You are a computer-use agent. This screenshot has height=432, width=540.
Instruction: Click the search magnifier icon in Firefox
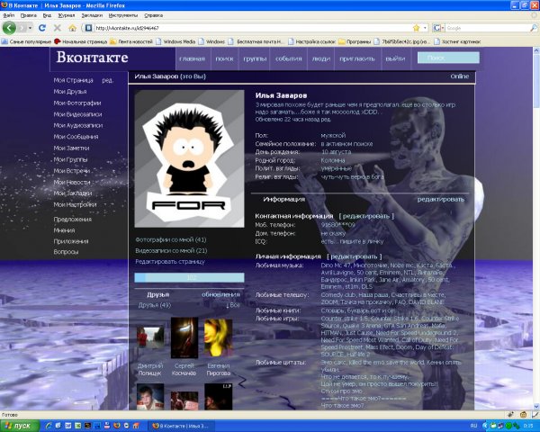tap(534, 28)
